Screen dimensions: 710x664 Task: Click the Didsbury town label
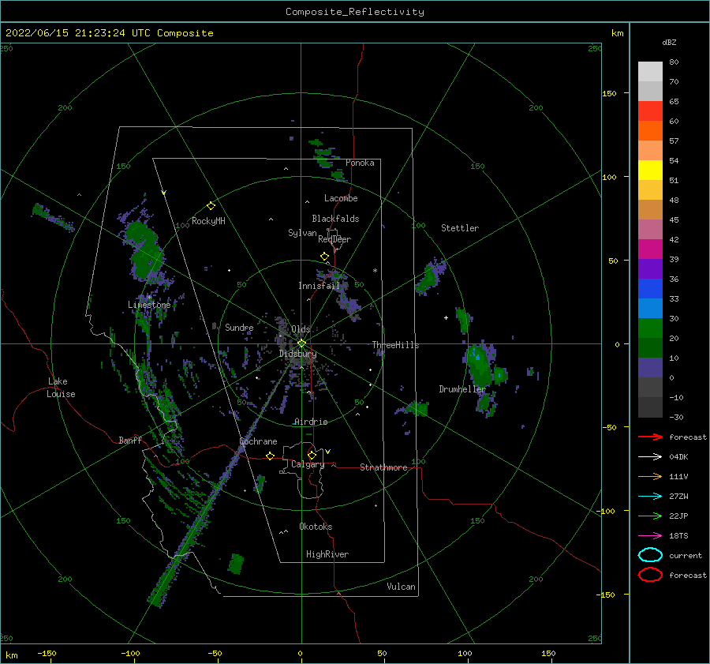point(297,354)
